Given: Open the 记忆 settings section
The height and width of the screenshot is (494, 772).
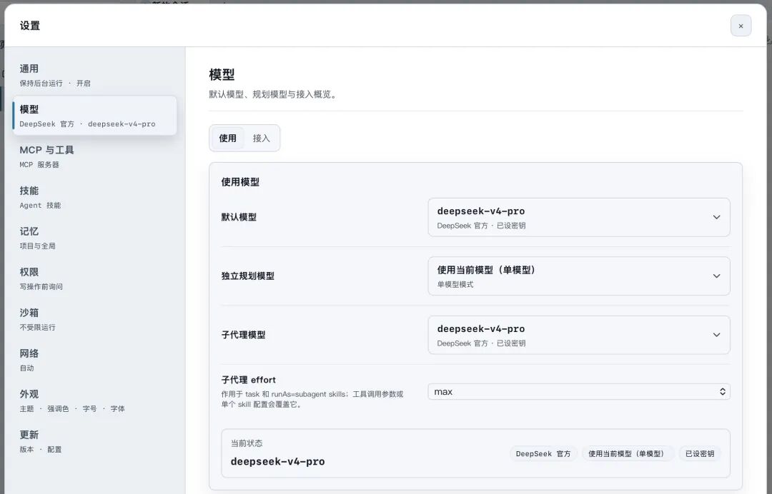Looking at the screenshot, I should pyautogui.click(x=94, y=238).
